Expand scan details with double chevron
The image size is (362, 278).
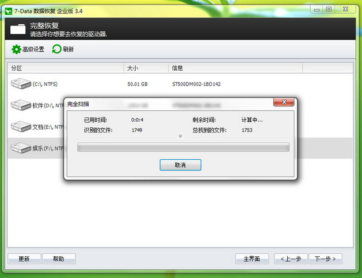coord(180,136)
